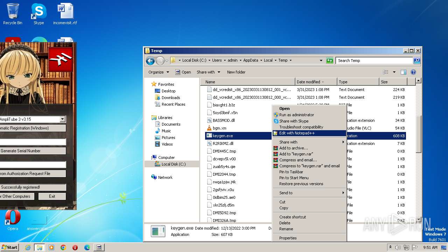Screen dimensions: 448x252
Task: Choose Run as administrator
Action: [x=309, y=115]
